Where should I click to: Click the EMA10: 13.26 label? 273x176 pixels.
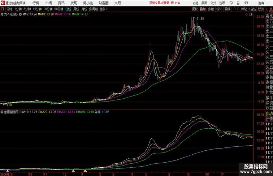click(29, 112)
